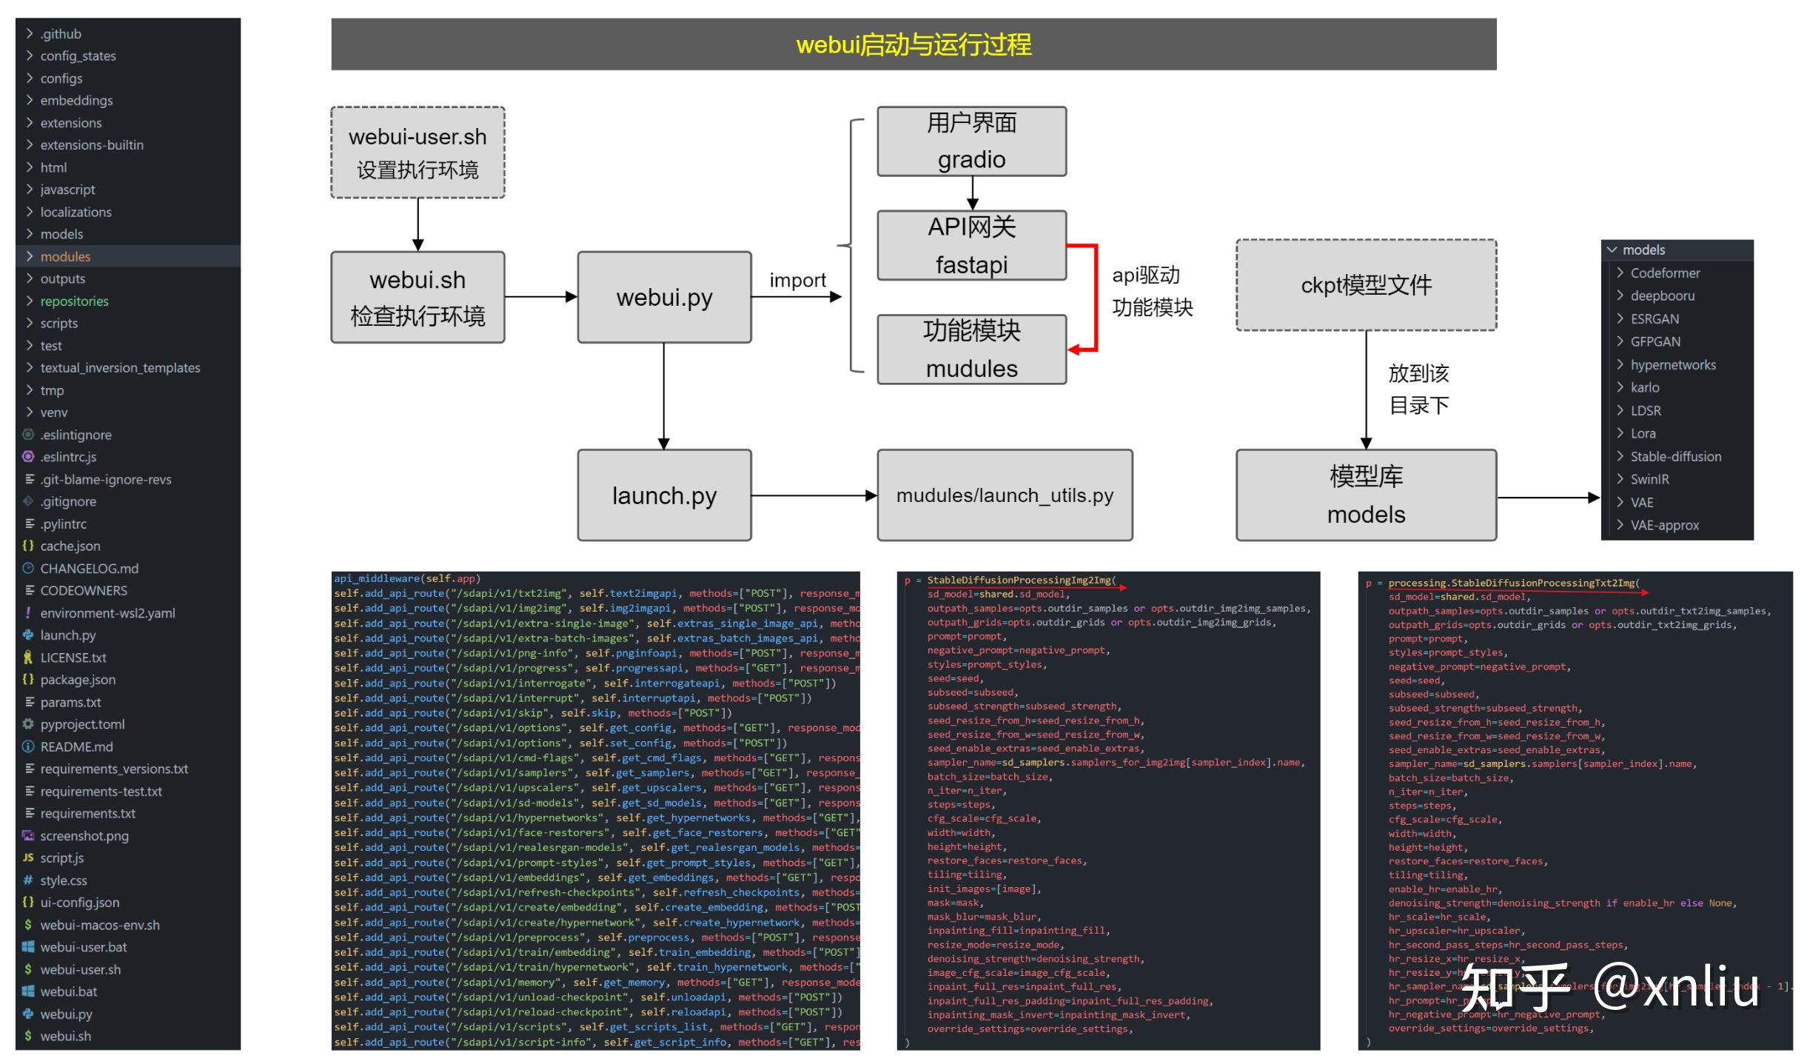Viewport: 1810px width, 1064px height.
Task: Open LICENSE.txt from the sidebar
Action: point(73,658)
